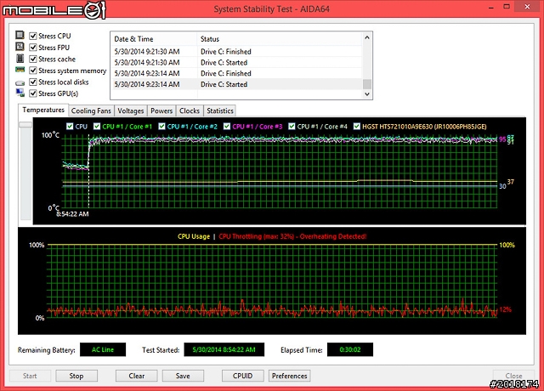Minimize the AIDA64 window
This screenshot has width=544, height=391.
coord(491,8)
